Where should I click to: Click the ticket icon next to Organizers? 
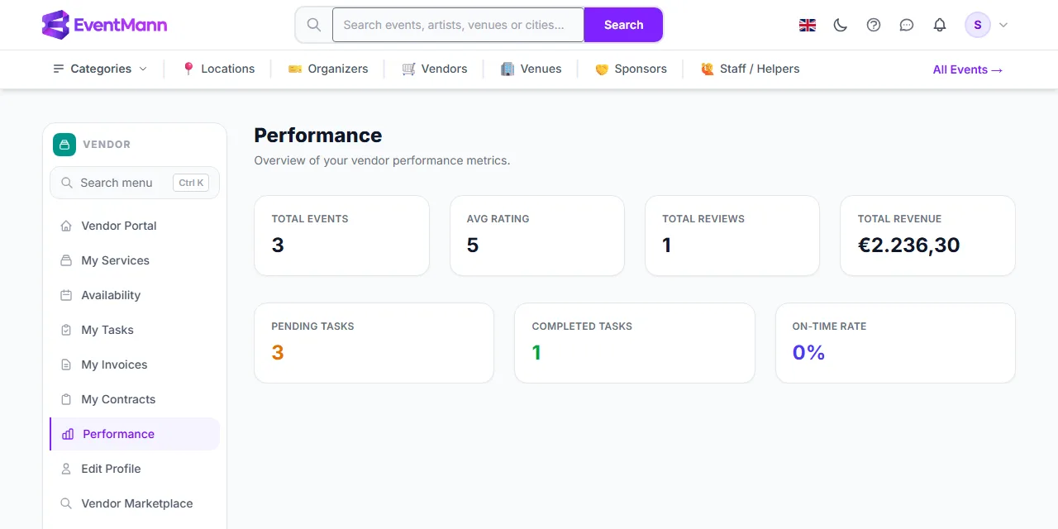(295, 69)
